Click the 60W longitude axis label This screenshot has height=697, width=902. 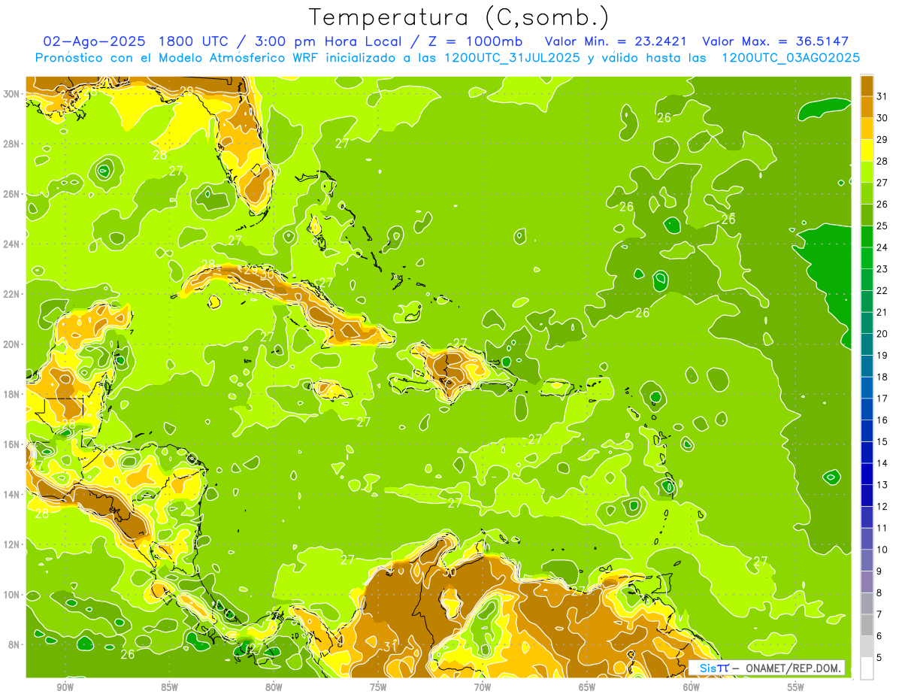point(692,687)
